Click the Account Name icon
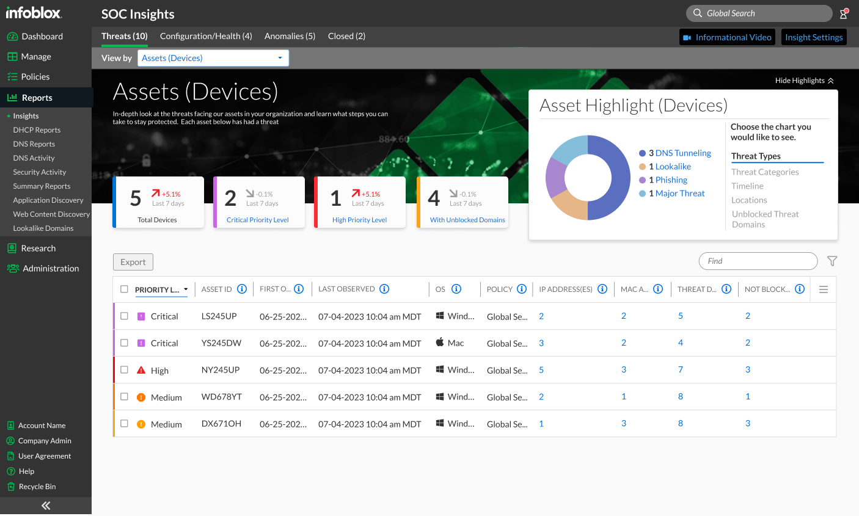Screen dimensions: 859x516 pyautogui.click(x=10, y=426)
